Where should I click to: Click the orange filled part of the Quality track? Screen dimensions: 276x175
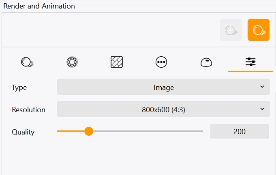(71, 131)
